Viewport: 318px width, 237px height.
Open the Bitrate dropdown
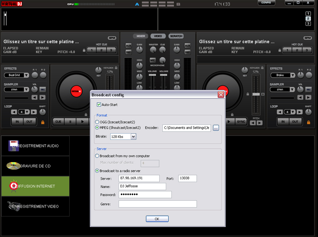[133, 136]
